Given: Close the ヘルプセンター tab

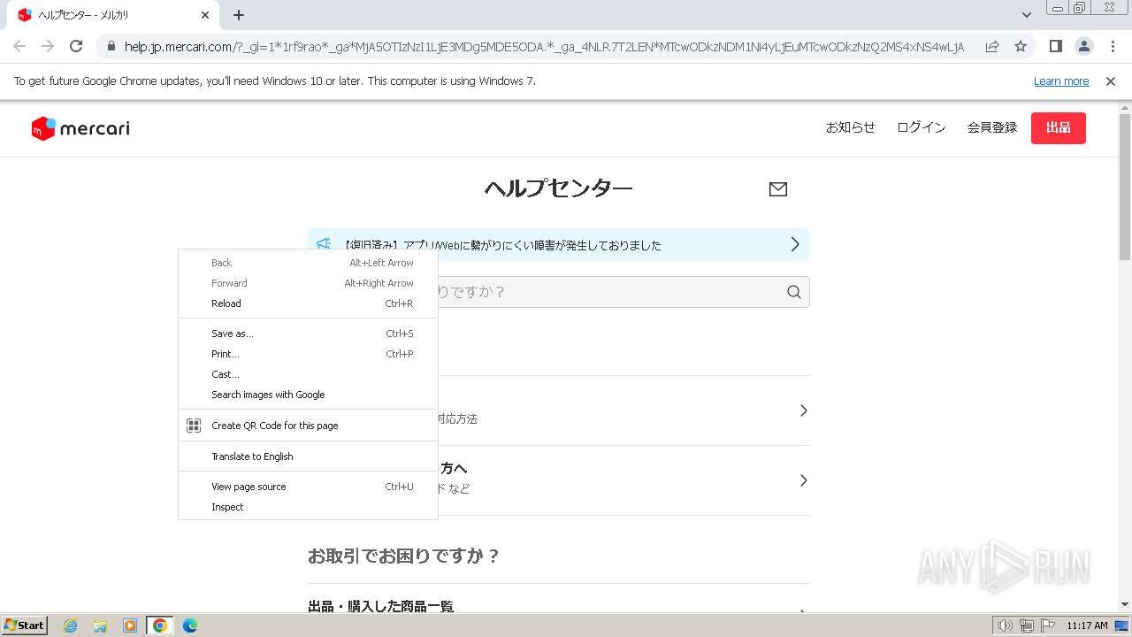Looking at the screenshot, I should point(205,15).
